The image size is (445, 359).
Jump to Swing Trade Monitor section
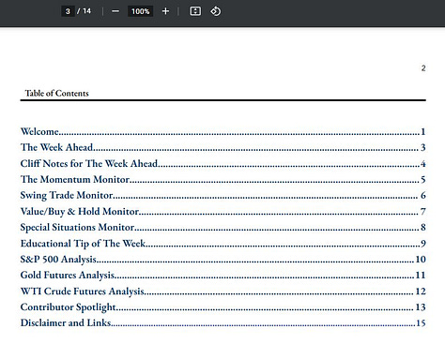click(222, 195)
